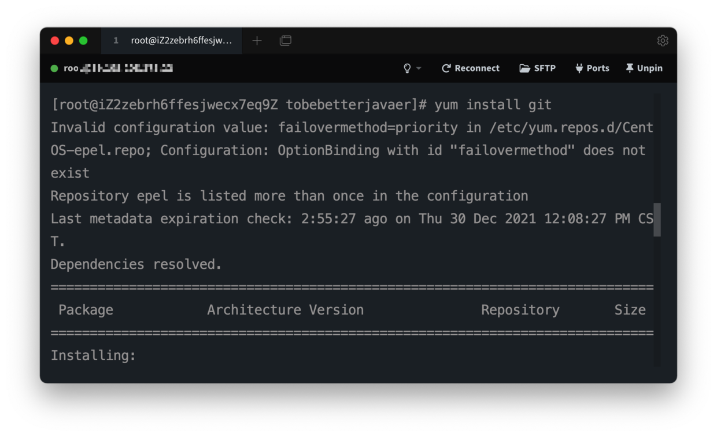Click the blurred host name label
The height and width of the screenshot is (436, 717).
click(119, 68)
